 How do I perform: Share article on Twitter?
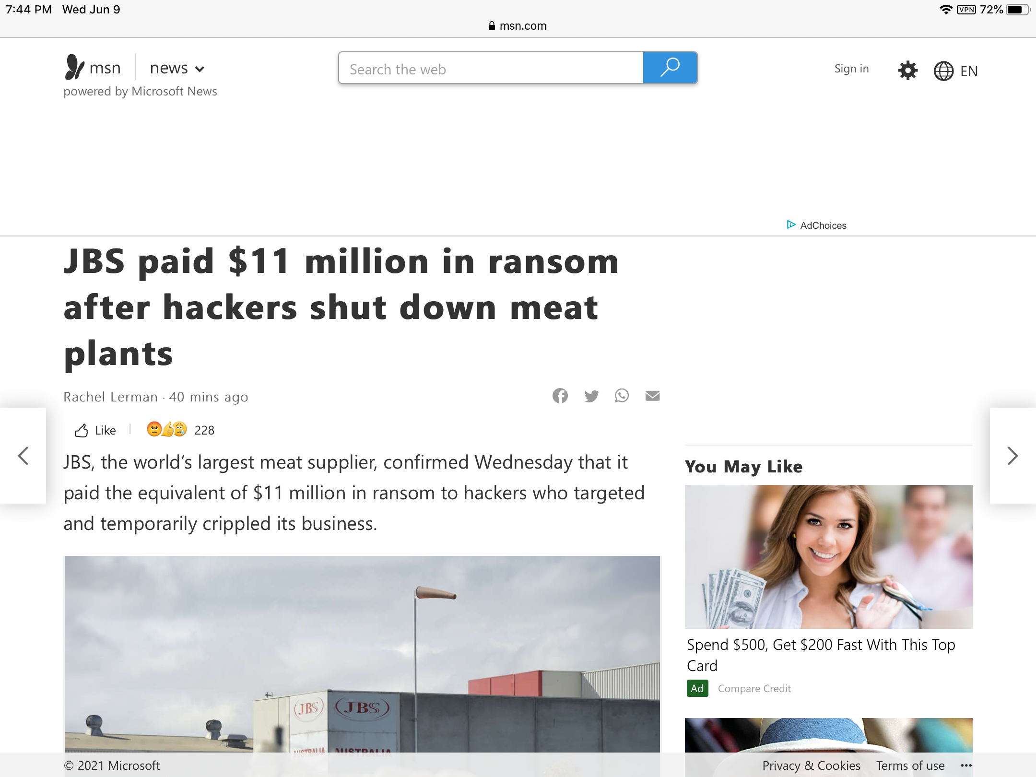[x=591, y=396]
